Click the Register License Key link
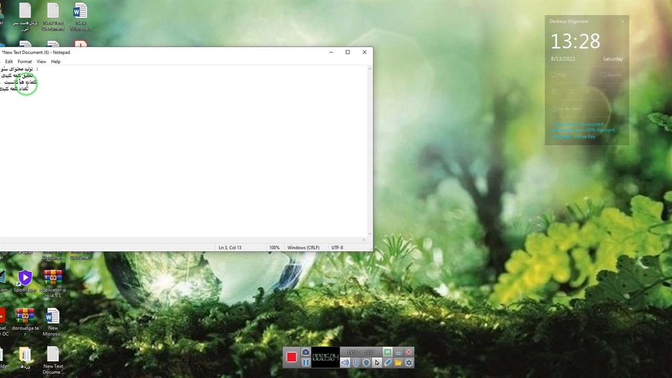 [576, 136]
